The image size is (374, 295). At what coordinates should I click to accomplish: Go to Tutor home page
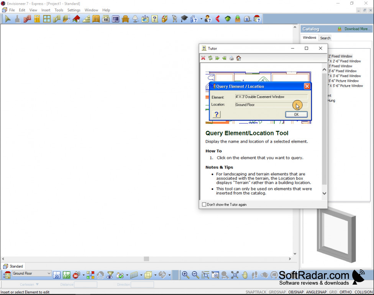[x=238, y=58]
